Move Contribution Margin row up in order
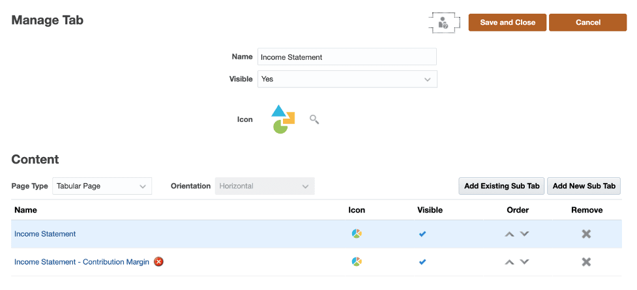 coord(510,262)
